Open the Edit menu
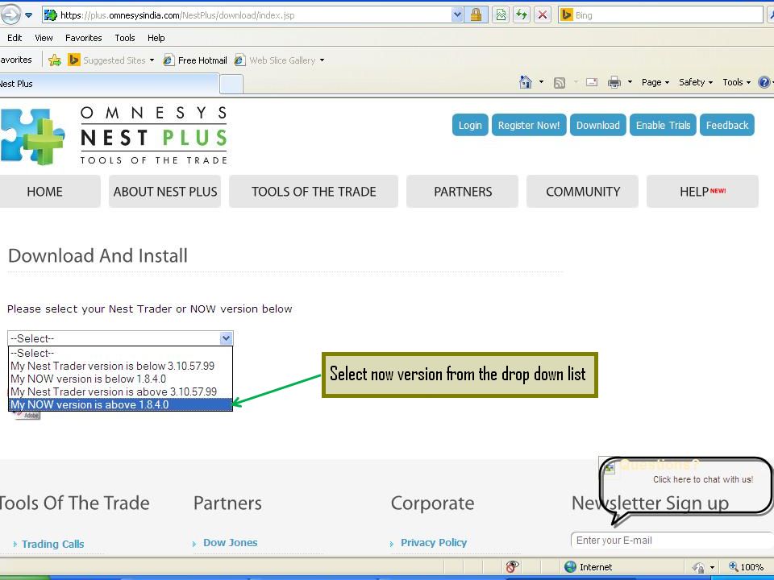 click(x=15, y=38)
